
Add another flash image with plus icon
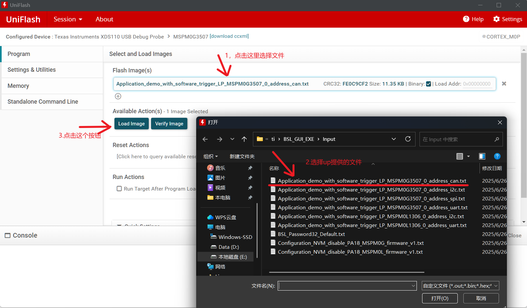click(118, 96)
